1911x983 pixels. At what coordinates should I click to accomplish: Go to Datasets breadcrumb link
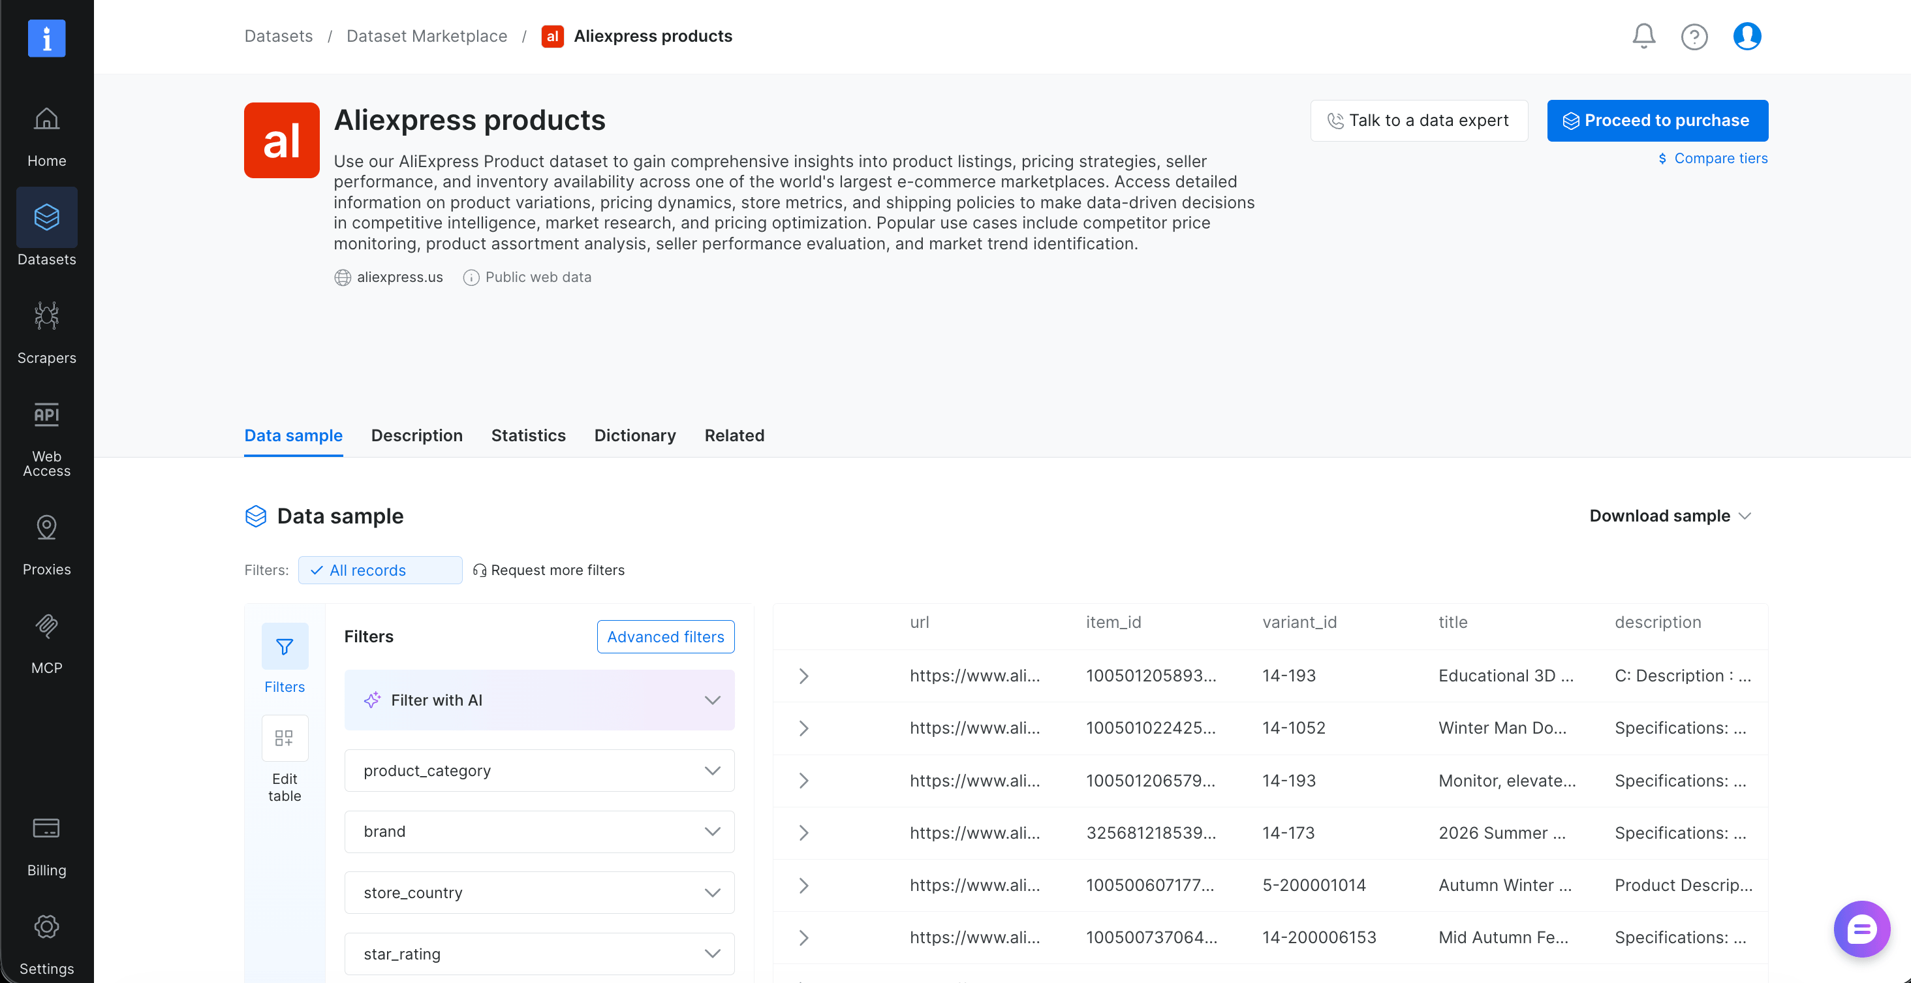(278, 37)
